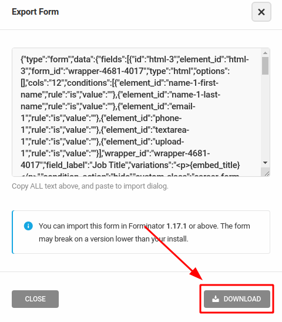Click the DOWNLOAD button
The height and width of the screenshot is (322, 282).
pos(237,299)
